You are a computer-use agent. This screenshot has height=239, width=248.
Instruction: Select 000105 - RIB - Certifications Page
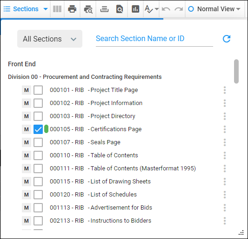click(x=96, y=129)
